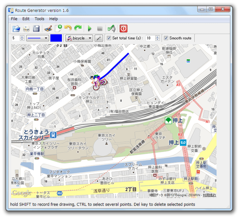Close the Route Generator window
Screen dimensions: 239x217
(x=223, y=9)
